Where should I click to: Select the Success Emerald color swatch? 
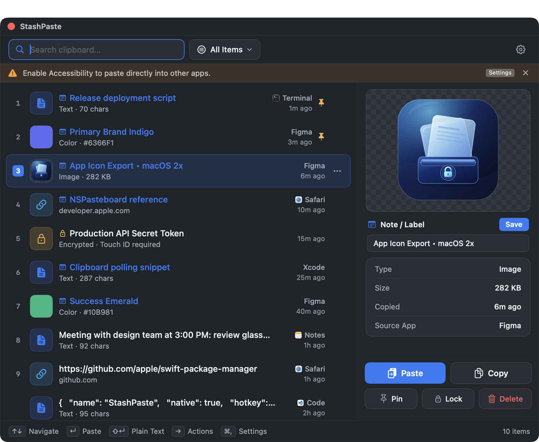coord(41,306)
